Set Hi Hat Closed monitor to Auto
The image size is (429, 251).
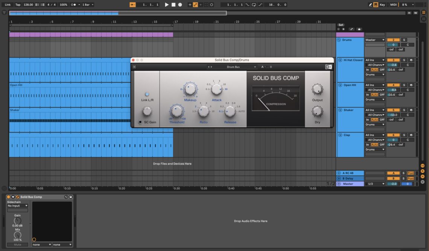tap(374, 70)
